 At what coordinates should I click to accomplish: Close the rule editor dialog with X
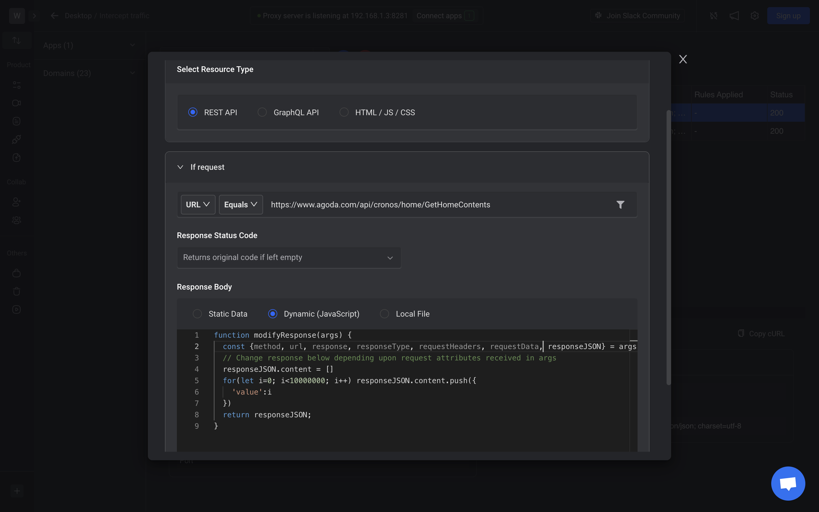click(683, 59)
